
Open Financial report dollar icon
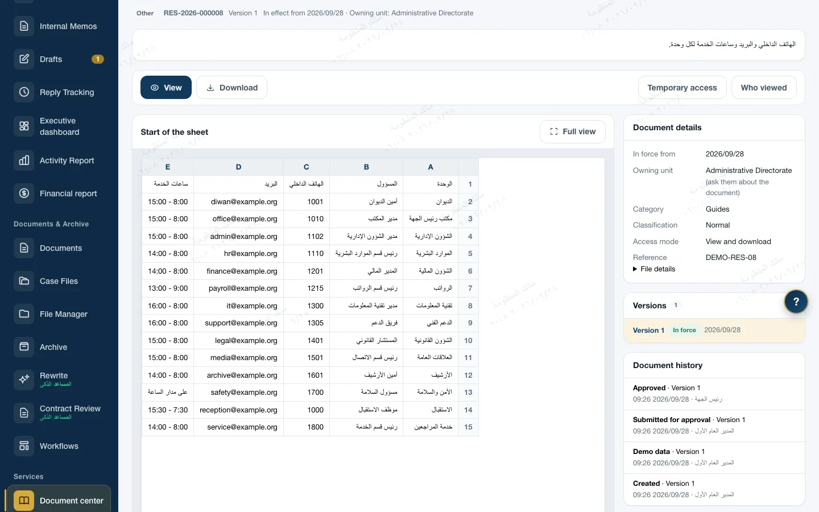24,193
